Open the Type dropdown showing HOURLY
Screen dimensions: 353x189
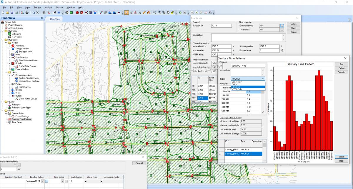tap(248, 79)
